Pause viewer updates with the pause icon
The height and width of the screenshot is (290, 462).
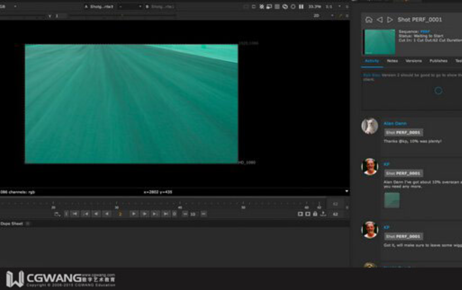[301, 7]
